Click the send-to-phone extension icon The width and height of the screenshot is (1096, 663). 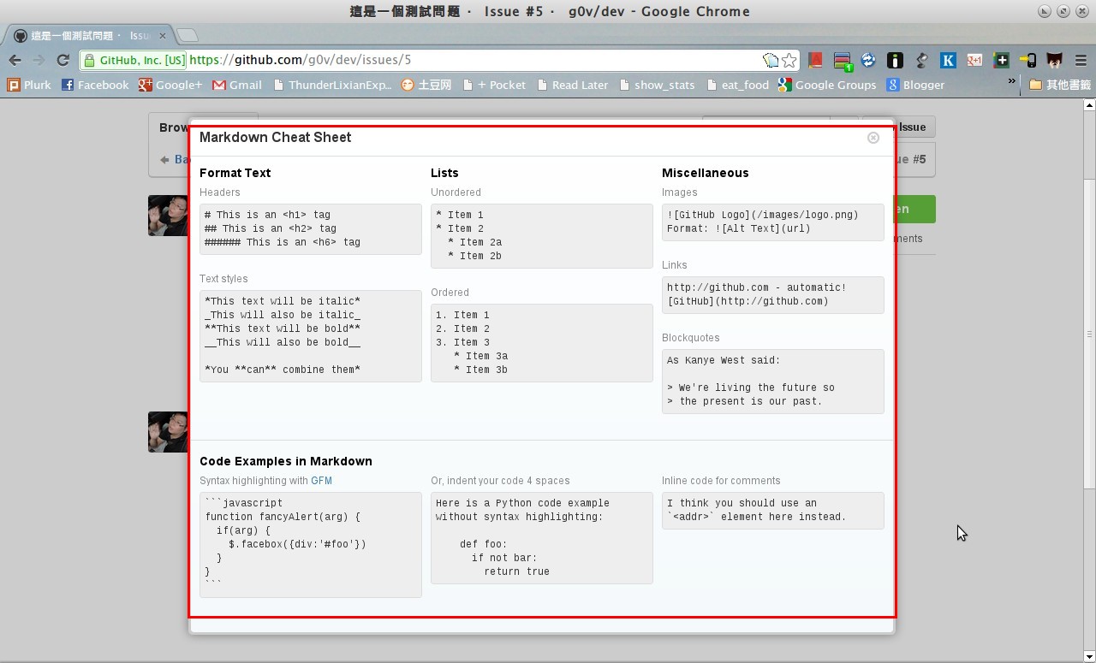pos(1027,60)
